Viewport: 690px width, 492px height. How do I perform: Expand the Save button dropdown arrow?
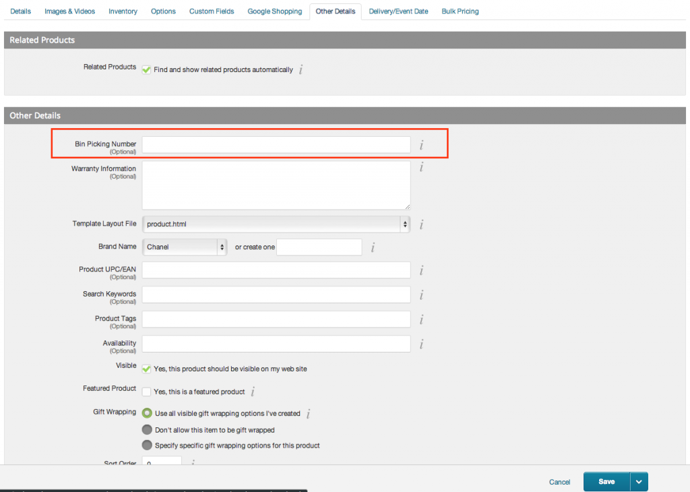[x=638, y=481]
